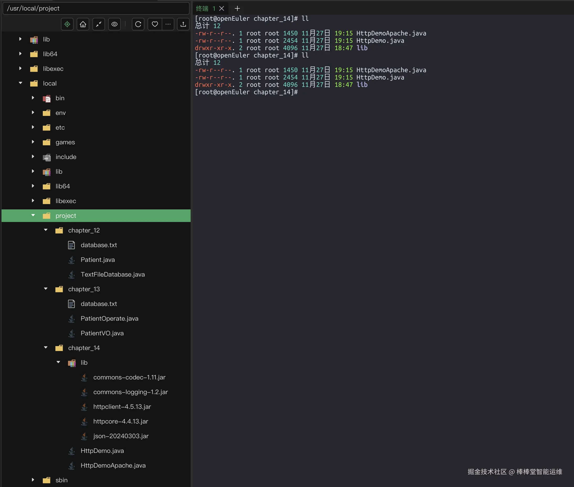Select PatientVO.java in chapter_13
The image size is (574, 487).
(x=102, y=333)
